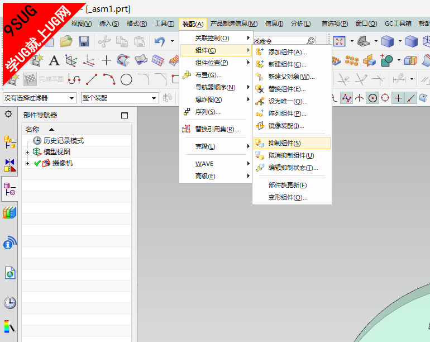Image resolution: width=430 pixels, height=342 pixels.
Task: Choose 替换组件(E)... menu entry
Action: (292, 89)
